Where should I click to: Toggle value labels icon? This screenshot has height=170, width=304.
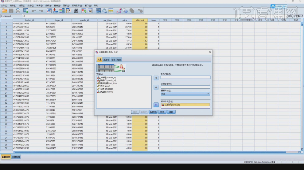(119, 11)
